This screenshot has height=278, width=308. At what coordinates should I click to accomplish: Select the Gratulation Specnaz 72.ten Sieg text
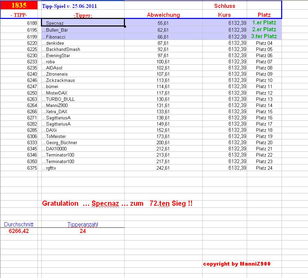coord(117,203)
